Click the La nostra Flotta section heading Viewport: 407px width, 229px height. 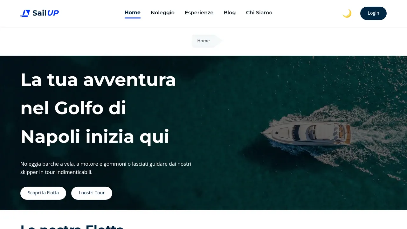point(72,226)
